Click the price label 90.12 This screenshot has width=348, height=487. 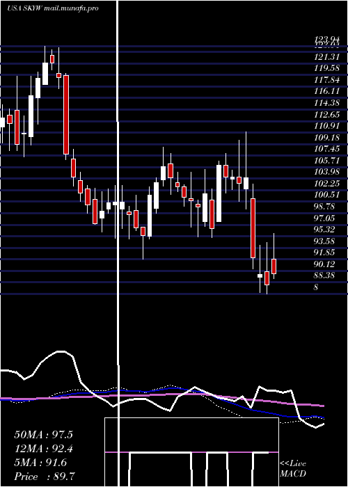tap(324, 264)
